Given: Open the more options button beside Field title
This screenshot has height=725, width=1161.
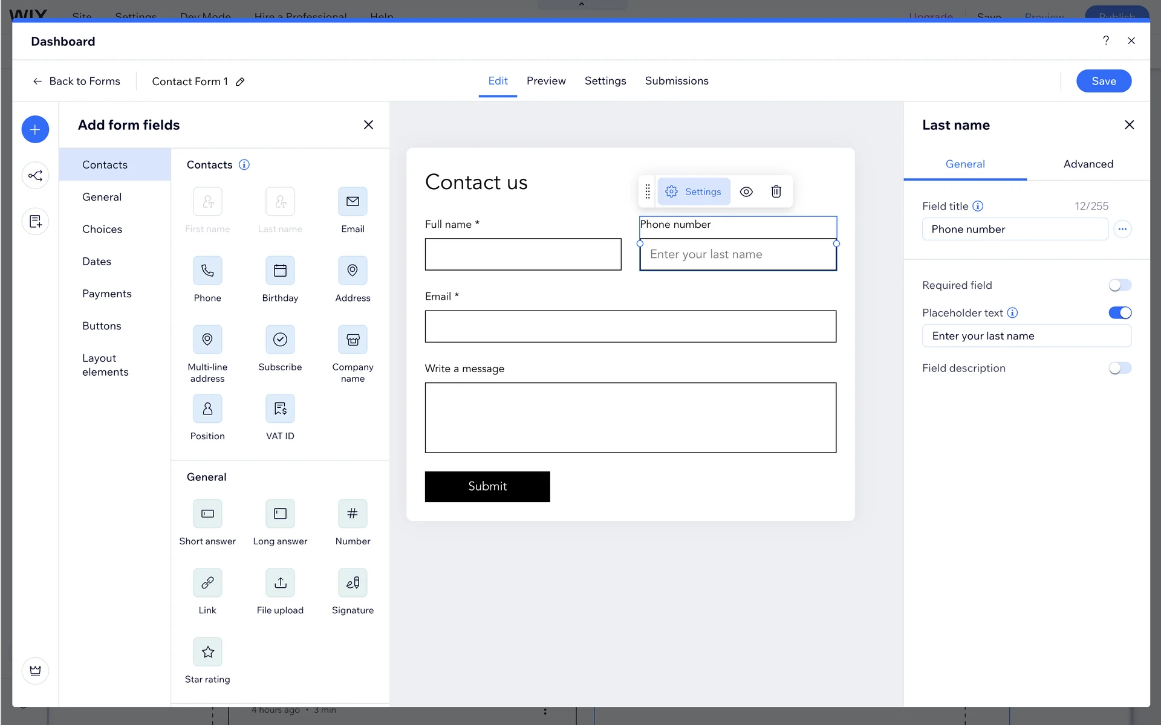Looking at the screenshot, I should pyautogui.click(x=1122, y=229).
